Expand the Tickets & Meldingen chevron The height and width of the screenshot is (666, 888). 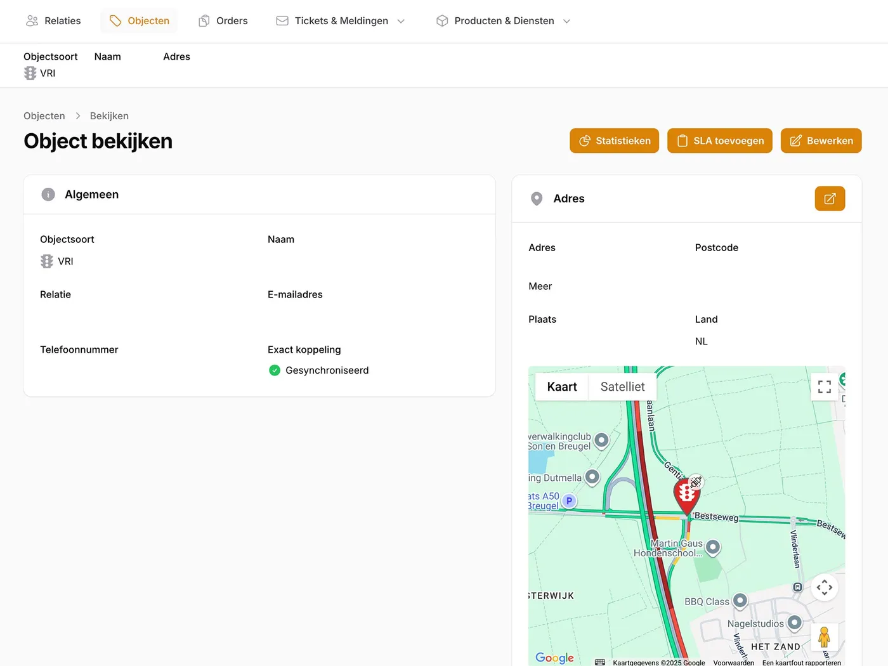401,21
